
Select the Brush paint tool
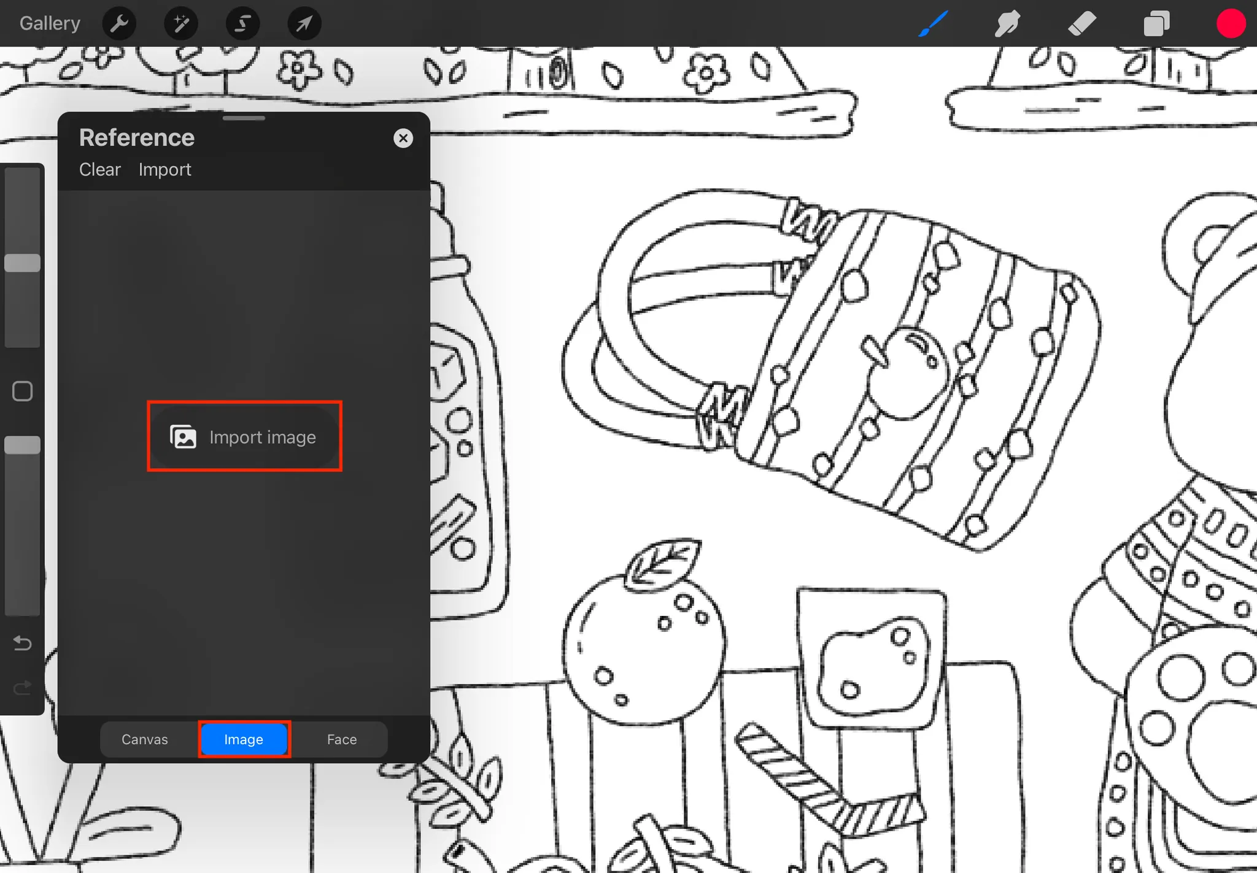(x=934, y=24)
